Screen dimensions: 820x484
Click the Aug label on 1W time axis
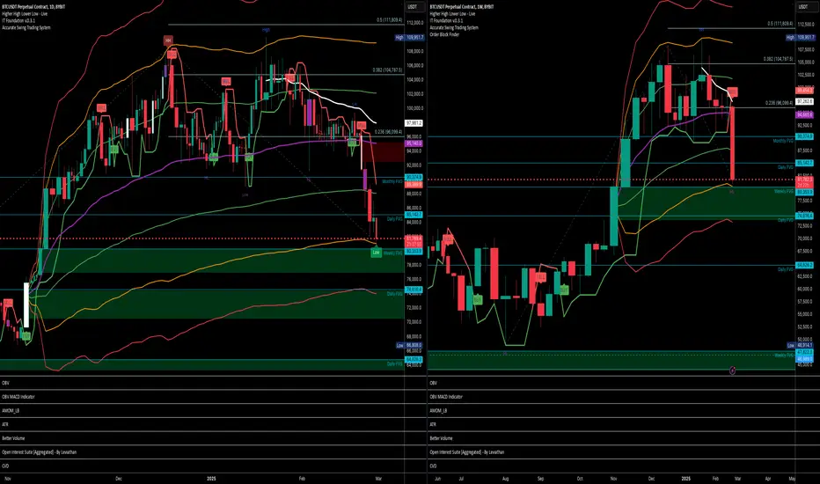click(505, 478)
